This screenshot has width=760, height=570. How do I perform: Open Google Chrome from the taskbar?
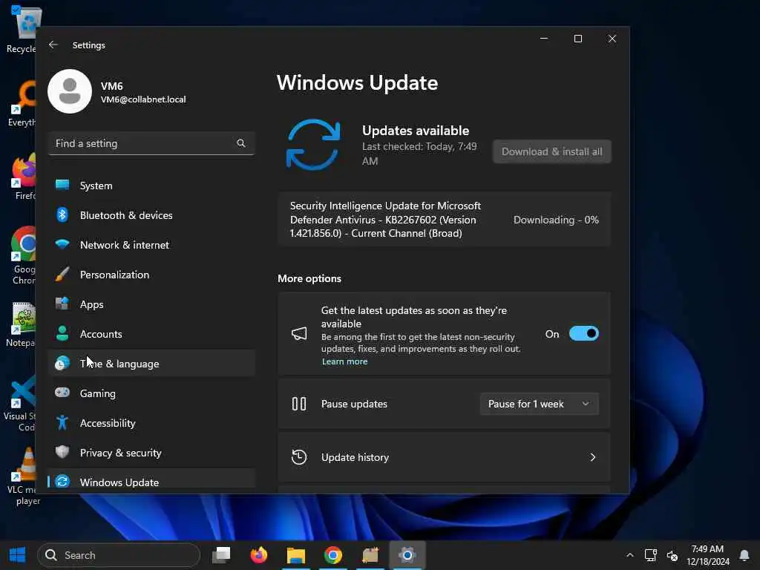[333, 555]
